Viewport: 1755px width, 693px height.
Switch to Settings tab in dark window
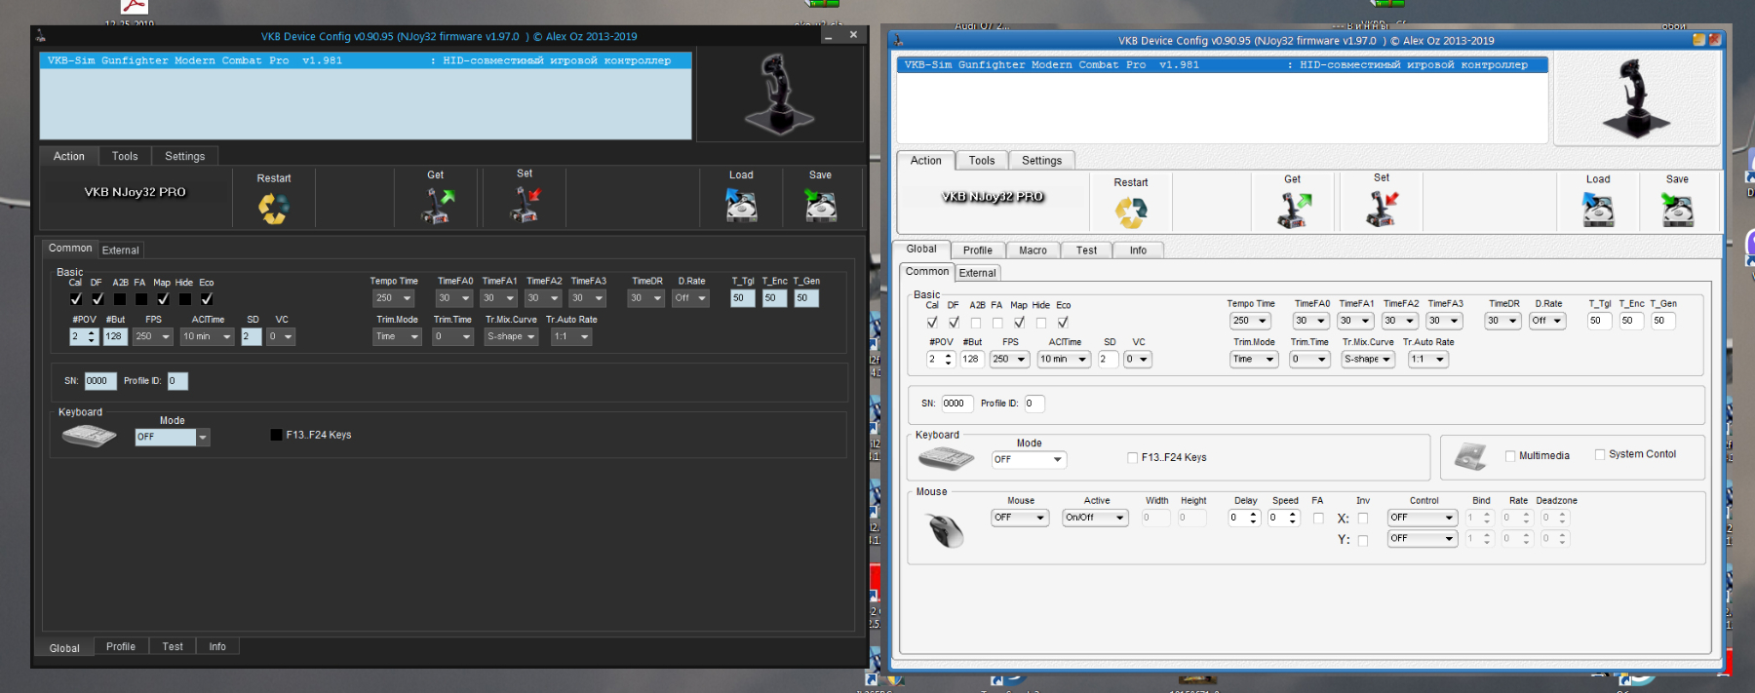point(185,156)
